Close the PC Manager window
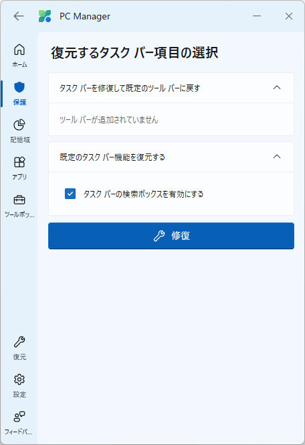 (288, 16)
